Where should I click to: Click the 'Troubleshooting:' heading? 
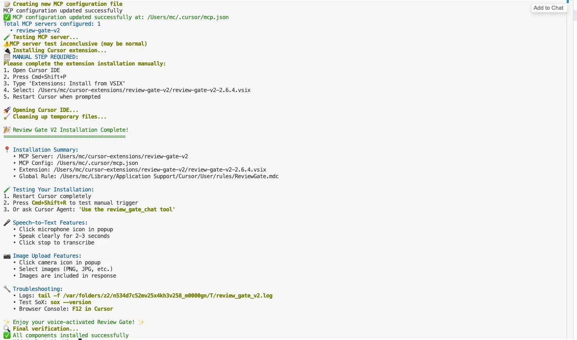coord(38,289)
